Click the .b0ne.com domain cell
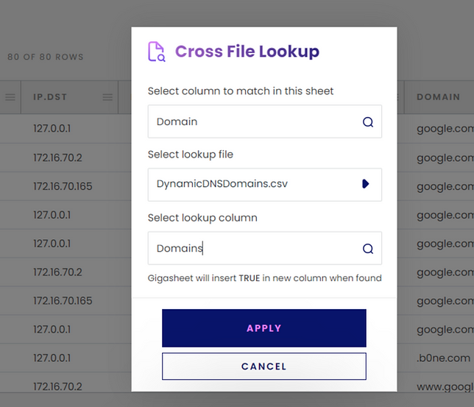This screenshot has width=474, height=407. pyautogui.click(x=443, y=358)
